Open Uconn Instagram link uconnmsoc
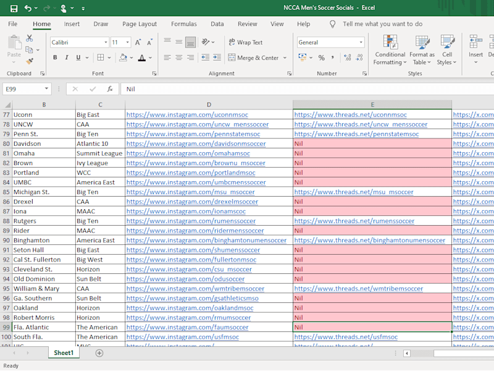The height and width of the screenshot is (371, 494). click(187, 114)
